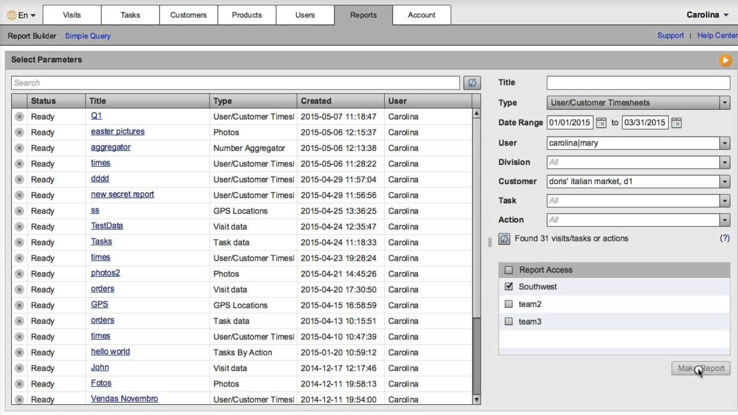Switch to the Customers tab
The width and height of the screenshot is (738, 415).
point(188,15)
